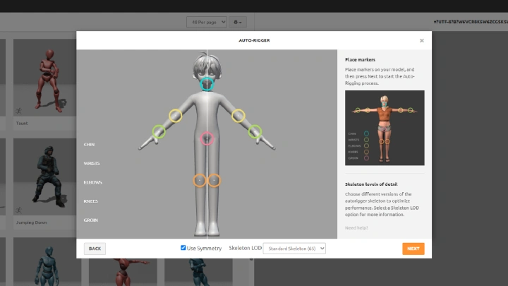Click the orange knee marker on screen-left leg

[x=199, y=181]
